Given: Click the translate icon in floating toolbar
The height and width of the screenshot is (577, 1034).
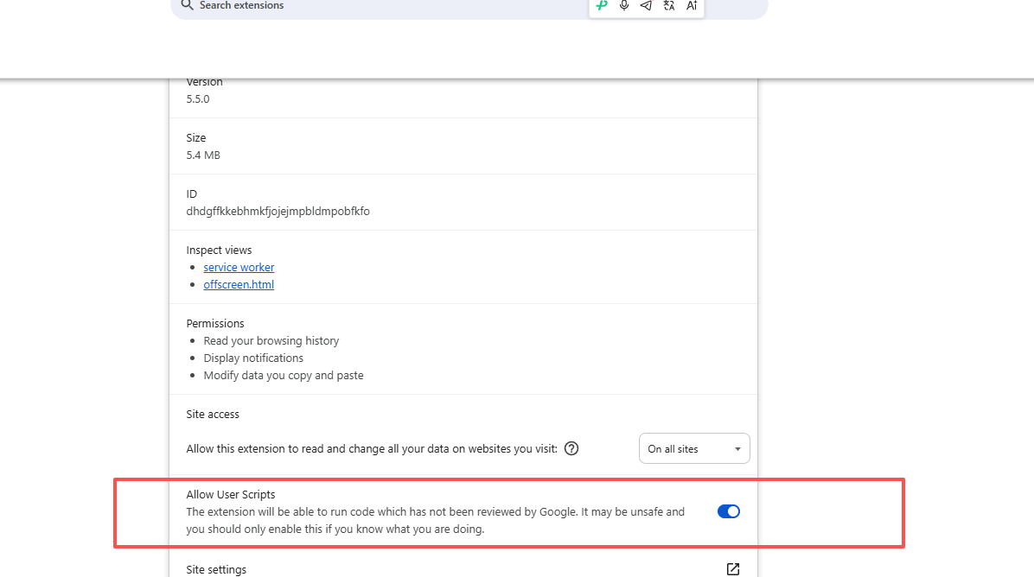Looking at the screenshot, I should tap(668, 5).
